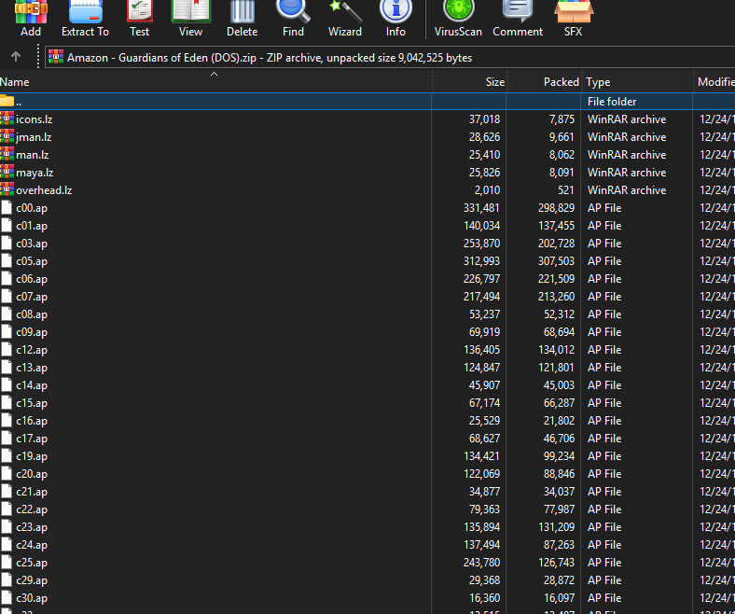This screenshot has height=614, width=735.
Task: Go up one level using arrow button
Action: pos(16,57)
